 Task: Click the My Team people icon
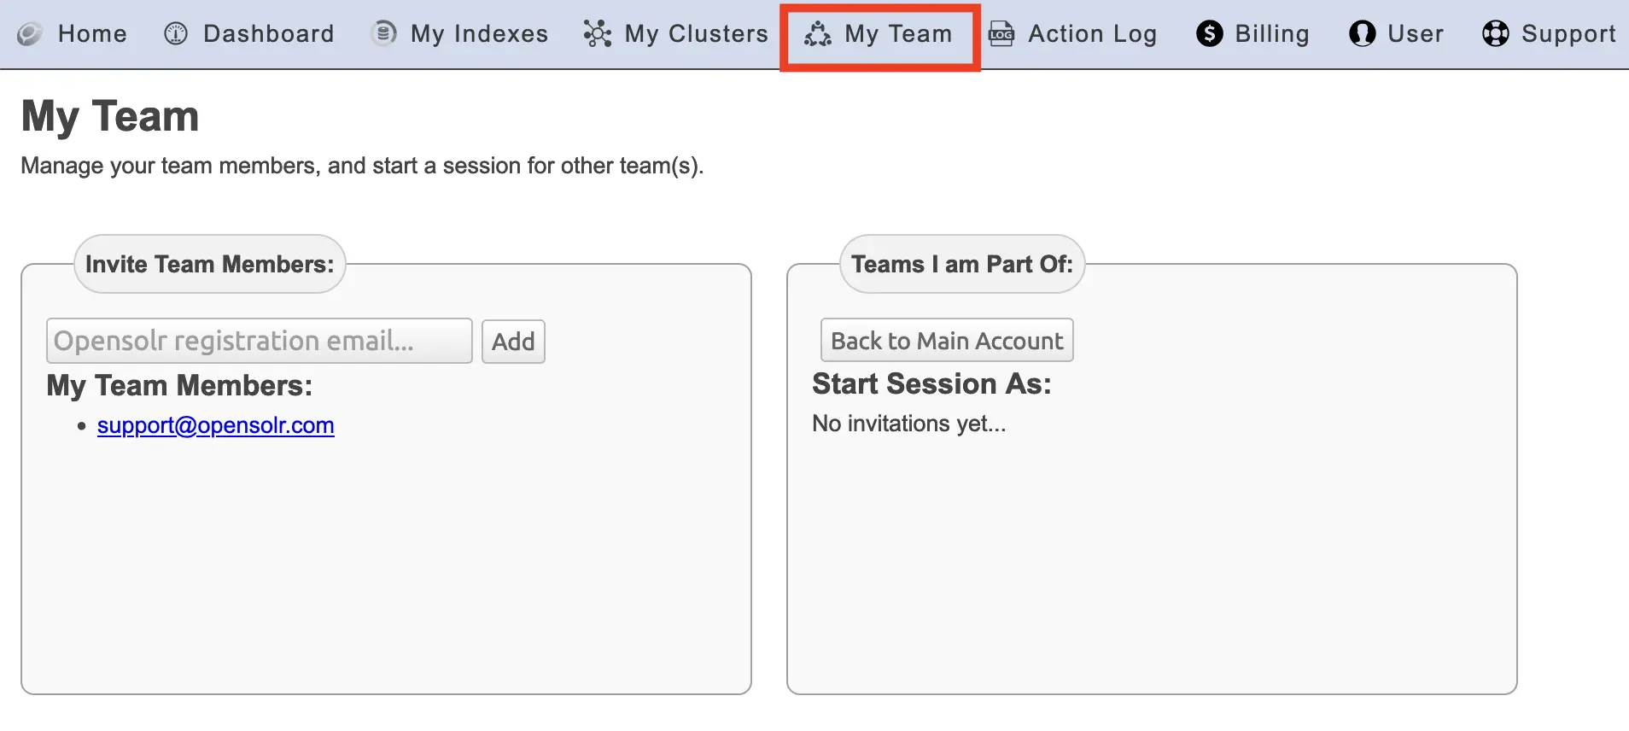coord(818,34)
